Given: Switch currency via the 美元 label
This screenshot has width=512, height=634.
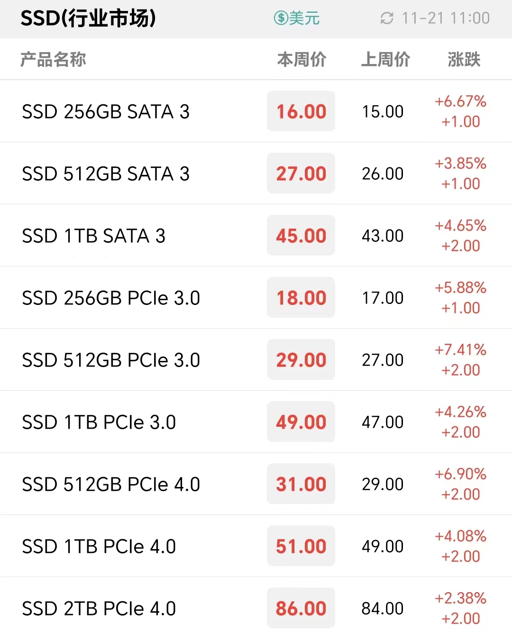Looking at the screenshot, I should point(304,18).
